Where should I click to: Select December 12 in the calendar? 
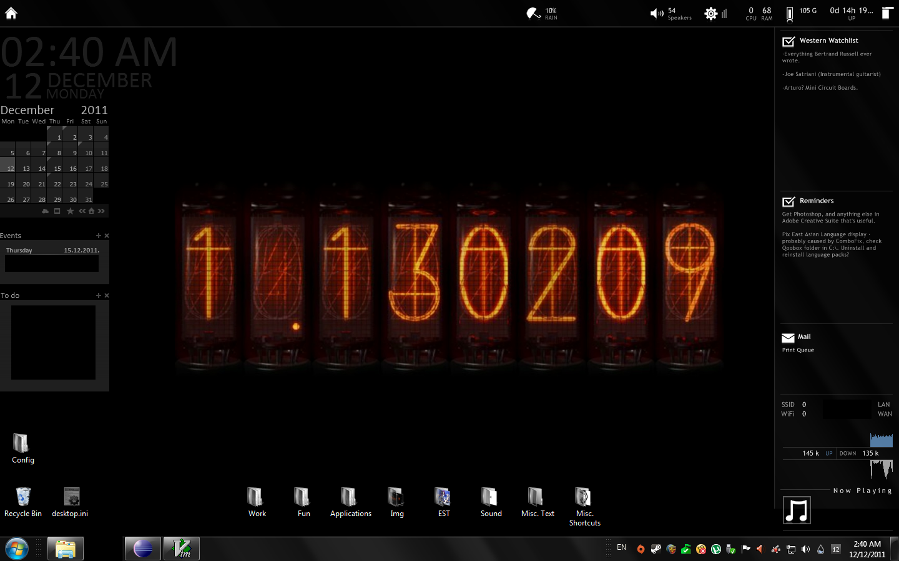8,166
